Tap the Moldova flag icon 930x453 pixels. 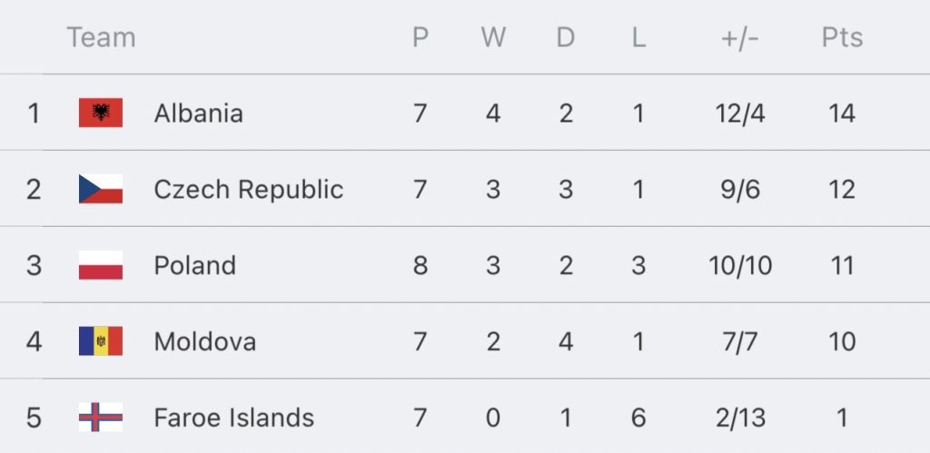(101, 341)
